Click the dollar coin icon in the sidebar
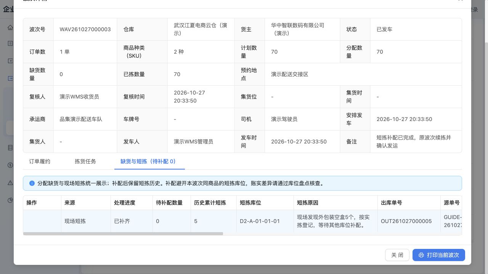Viewport: 488px width, 274px height. click(x=10, y=165)
